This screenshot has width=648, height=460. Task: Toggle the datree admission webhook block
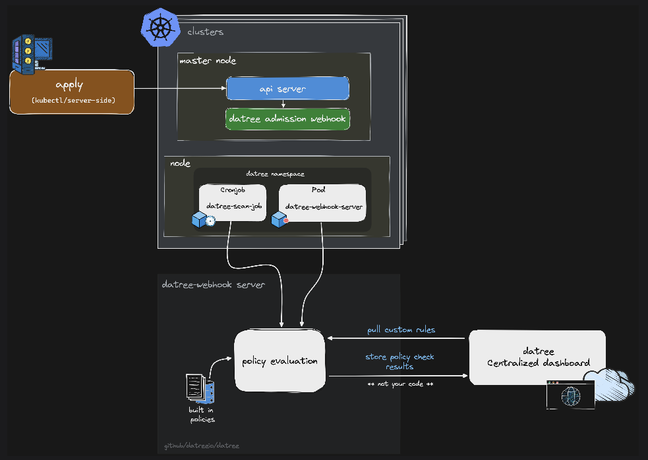[287, 119]
